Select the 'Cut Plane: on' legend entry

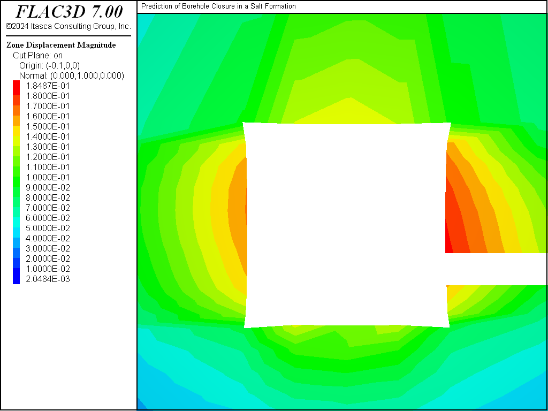click(x=38, y=55)
